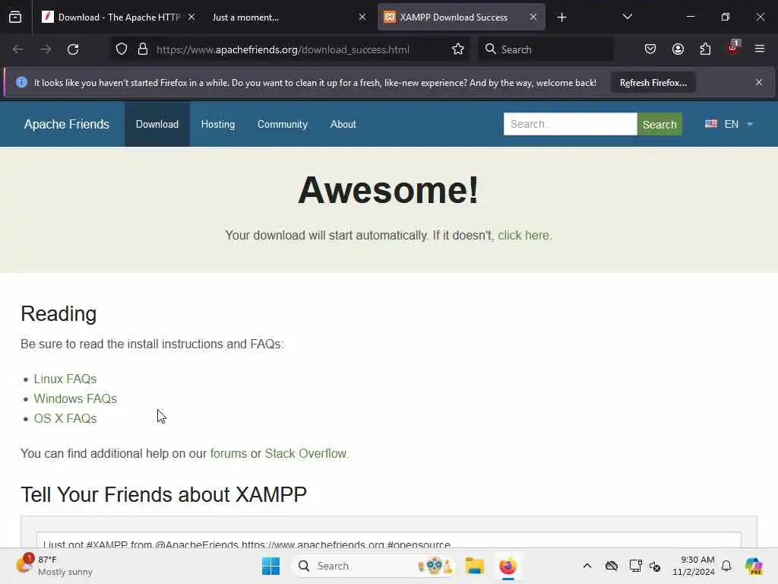Click the green Search button
The width and height of the screenshot is (778, 584).
(659, 124)
